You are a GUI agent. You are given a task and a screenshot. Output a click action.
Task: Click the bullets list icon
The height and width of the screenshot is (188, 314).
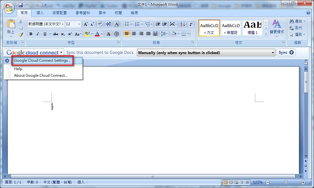click(x=127, y=24)
